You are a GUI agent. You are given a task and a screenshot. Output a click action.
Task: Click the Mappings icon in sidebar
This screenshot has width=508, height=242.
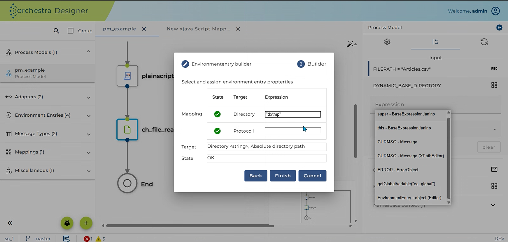[x=8, y=152]
